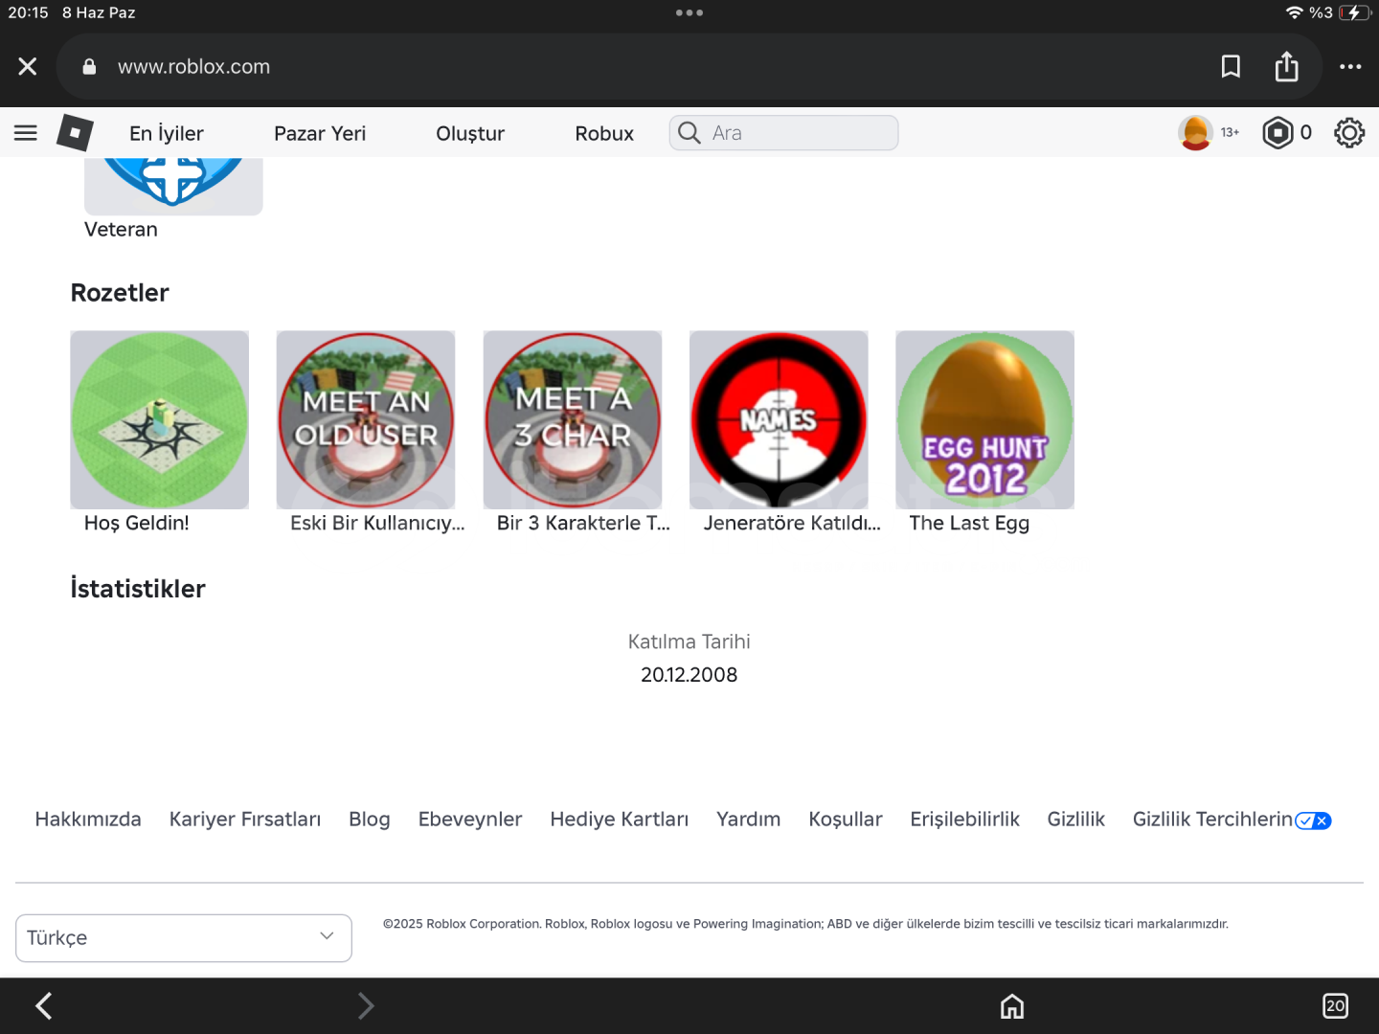Click the Katılma Tarihi label
Image resolution: width=1379 pixels, height=1034 pixels.
[689, 641]
